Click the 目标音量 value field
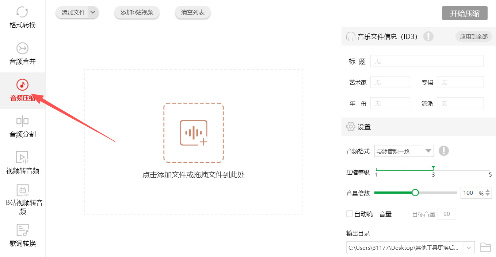496x257 pixels. click(447, 214)
